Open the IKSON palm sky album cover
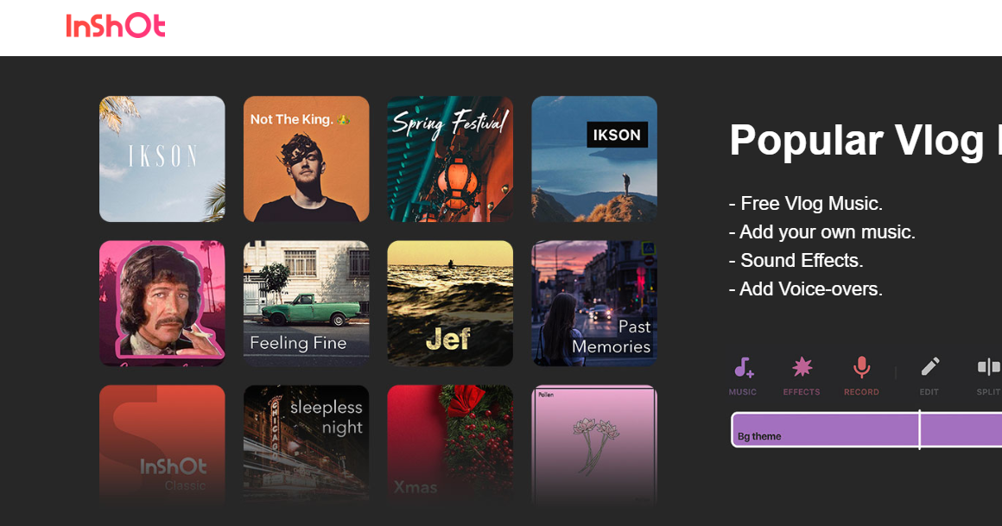The image size is (1002, 526). [162, 159]
